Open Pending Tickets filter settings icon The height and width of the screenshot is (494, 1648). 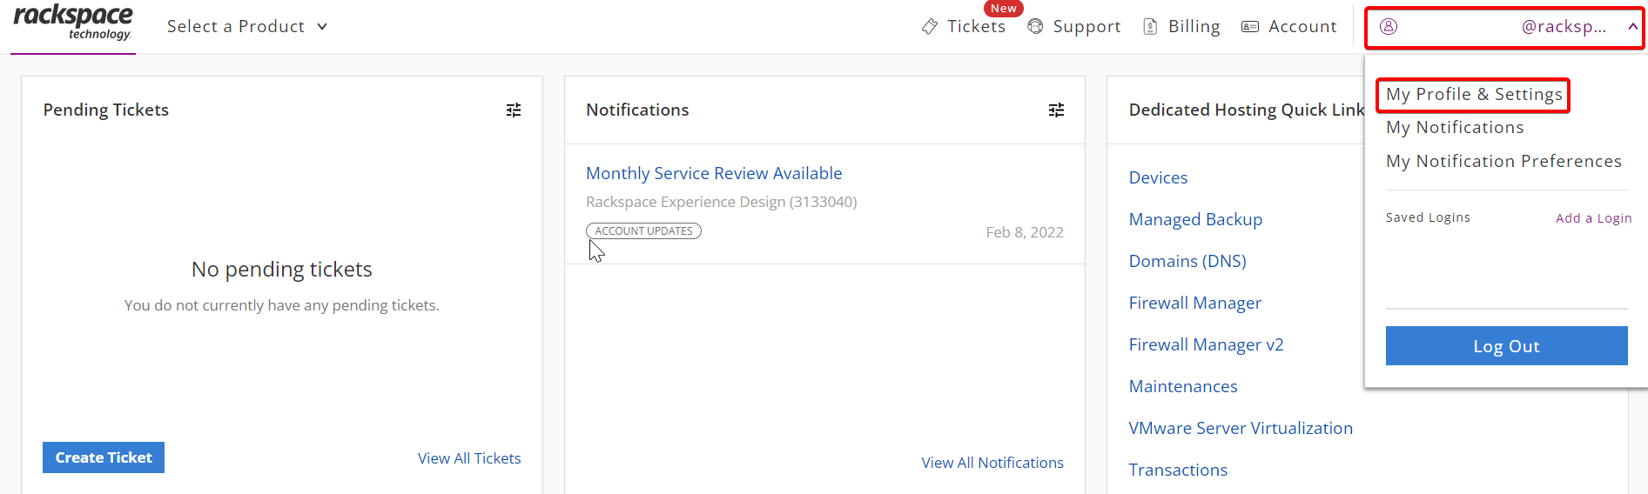[x=514, y=110]
